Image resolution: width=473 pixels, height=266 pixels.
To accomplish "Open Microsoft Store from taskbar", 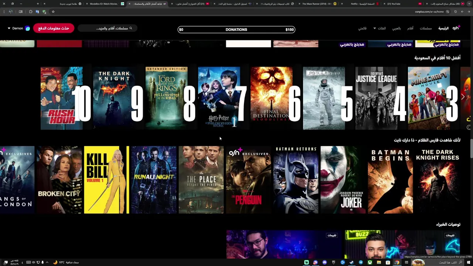I will (x=388, y=262).
